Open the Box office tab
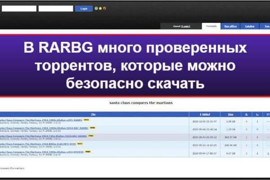 (230, 26)
